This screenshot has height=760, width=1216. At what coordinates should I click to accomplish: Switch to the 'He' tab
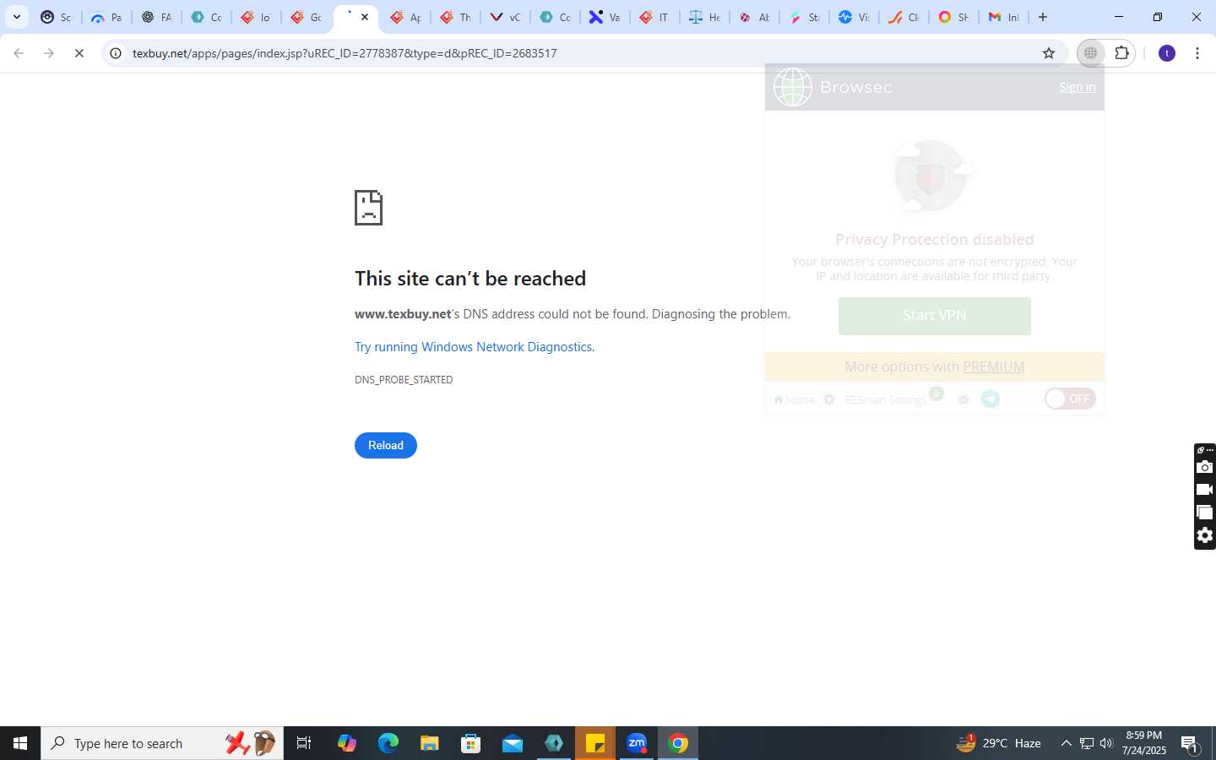[705, 17]
